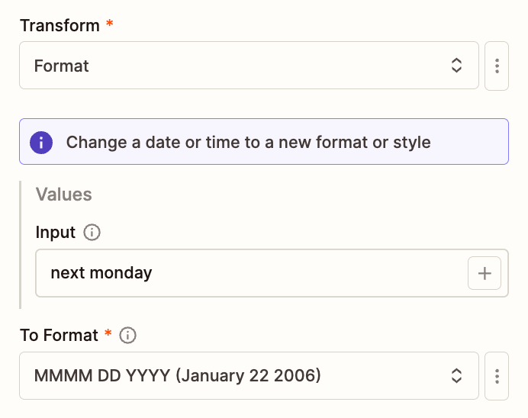This screenshot has height=418, width=528.
Task: Click the purple info icon in the banner
Action: [x=41, y=142]
